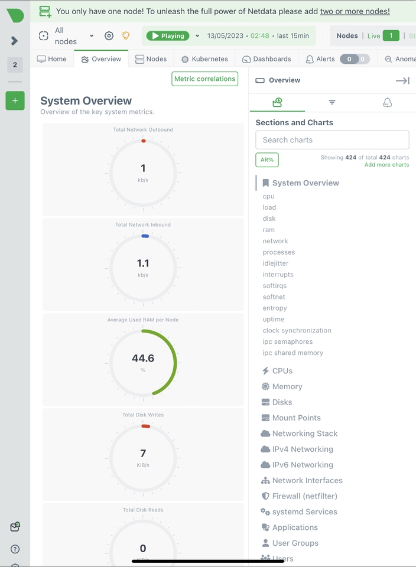Switch to the Home tab
Image resolution: width=416 pixels, height=567 pixels.
52,59
